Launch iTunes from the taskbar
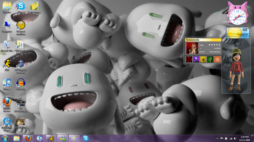 tap(39, 139)
